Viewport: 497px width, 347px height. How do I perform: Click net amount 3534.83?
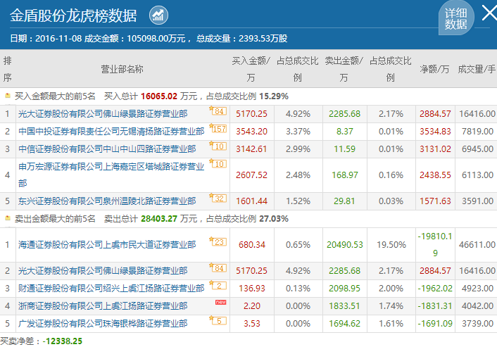click(435, 131)
